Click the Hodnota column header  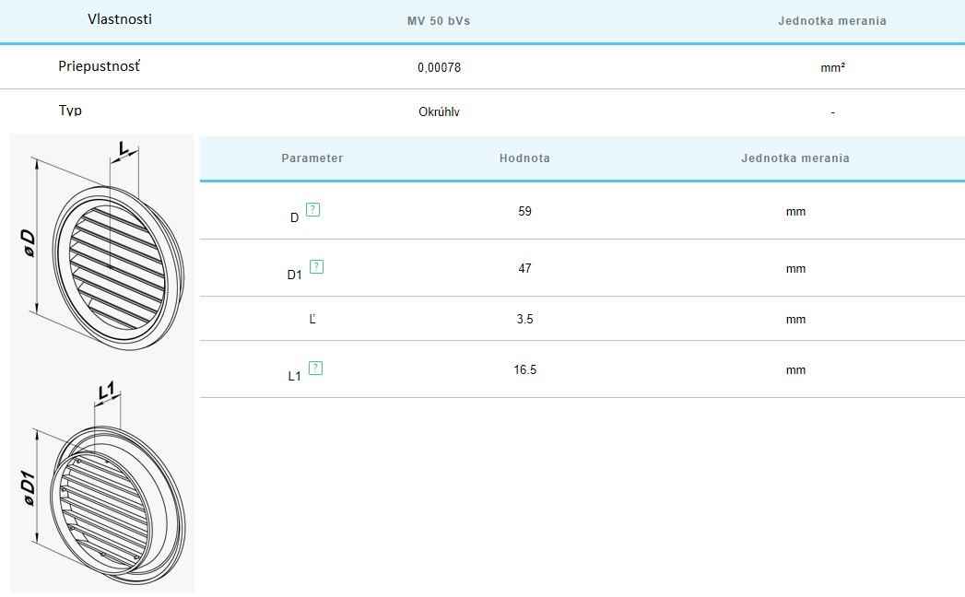pyautogui.click(x=524, y=158)
